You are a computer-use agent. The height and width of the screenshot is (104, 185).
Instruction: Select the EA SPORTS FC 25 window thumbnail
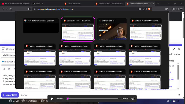click(x=112, y=29)
